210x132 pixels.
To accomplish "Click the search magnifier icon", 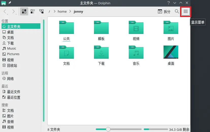I will (x=177, y=11).
